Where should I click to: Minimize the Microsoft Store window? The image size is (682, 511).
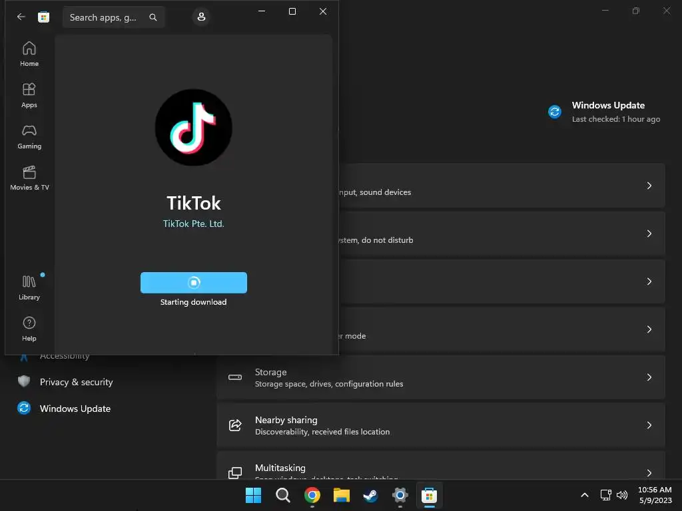(x=262, y=11)
